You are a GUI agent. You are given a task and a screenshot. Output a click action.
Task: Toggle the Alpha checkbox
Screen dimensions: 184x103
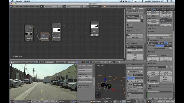pos(128,27)
